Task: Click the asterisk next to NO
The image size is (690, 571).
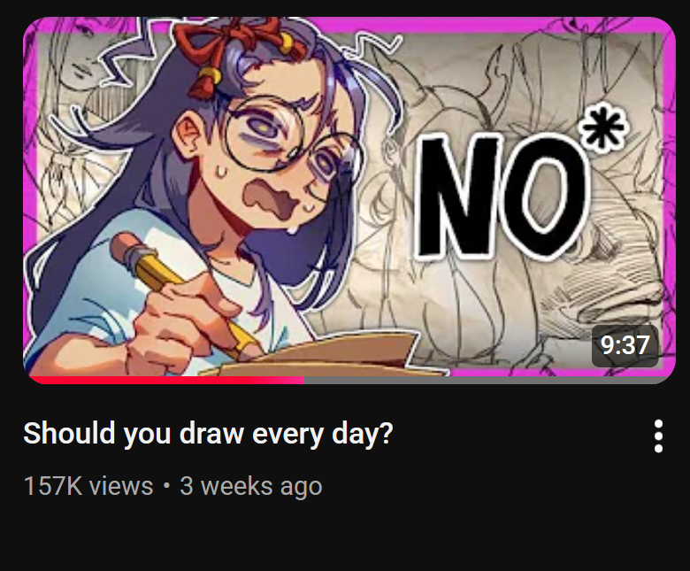Action: tap(603, 127)
